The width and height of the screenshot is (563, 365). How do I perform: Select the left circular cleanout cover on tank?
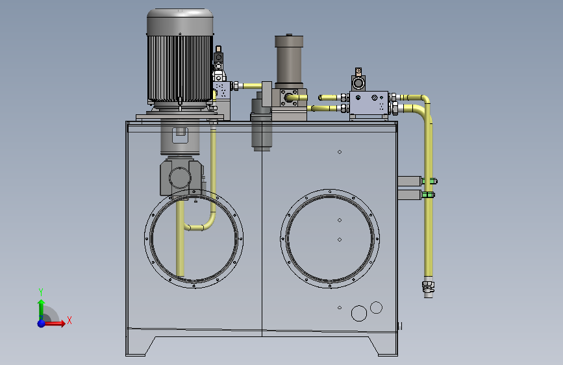coord(194,239)
